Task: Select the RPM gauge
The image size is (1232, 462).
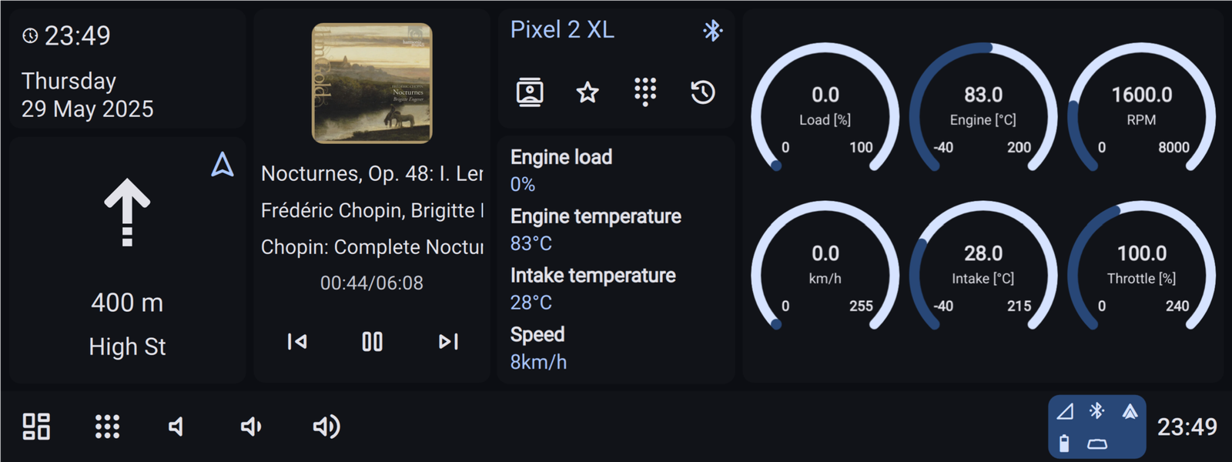Action: pyautogui.click(x=1142, y=108)
